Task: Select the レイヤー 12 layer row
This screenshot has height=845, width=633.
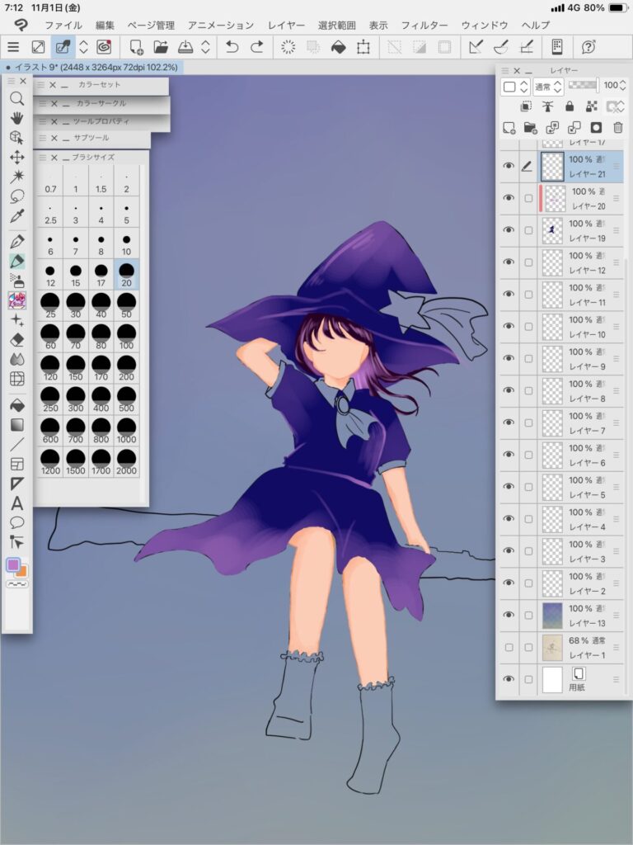Action: 561,262
